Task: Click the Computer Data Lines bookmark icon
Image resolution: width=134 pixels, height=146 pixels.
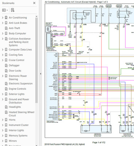Action: (x=6, y=50)
